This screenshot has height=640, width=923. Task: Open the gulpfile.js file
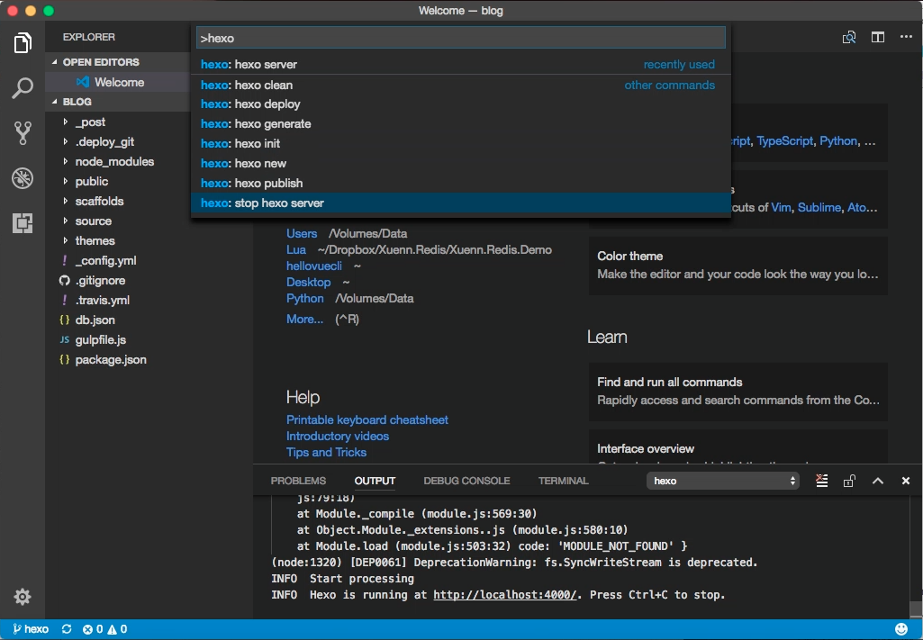coord(100,340)
